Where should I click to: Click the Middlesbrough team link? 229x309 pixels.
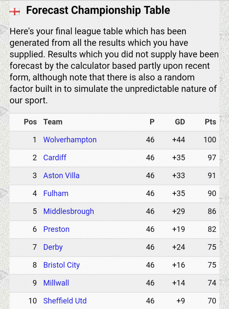(x=69, y=211)
